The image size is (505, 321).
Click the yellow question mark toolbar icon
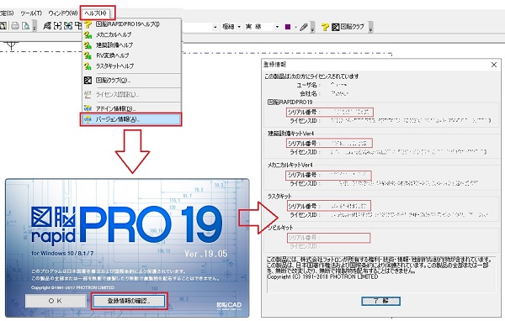click(325, 27)
